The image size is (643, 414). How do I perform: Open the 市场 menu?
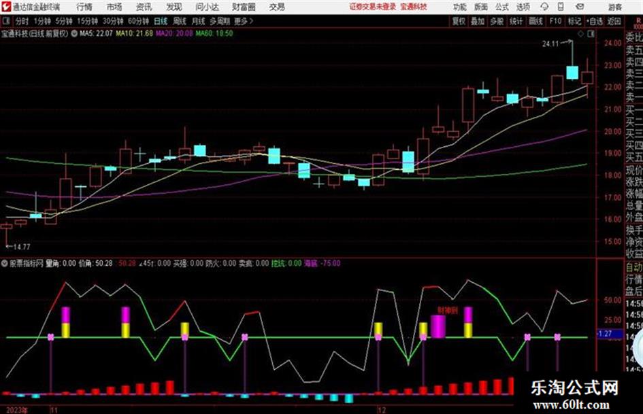pyautogui.click(x=114, y=7)
